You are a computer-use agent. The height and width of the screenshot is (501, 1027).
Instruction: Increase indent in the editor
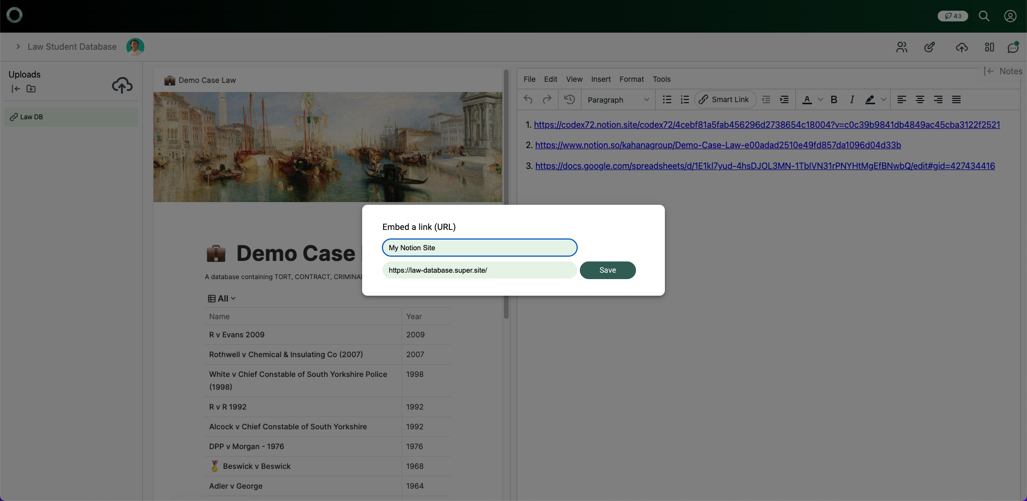point(784,99)
